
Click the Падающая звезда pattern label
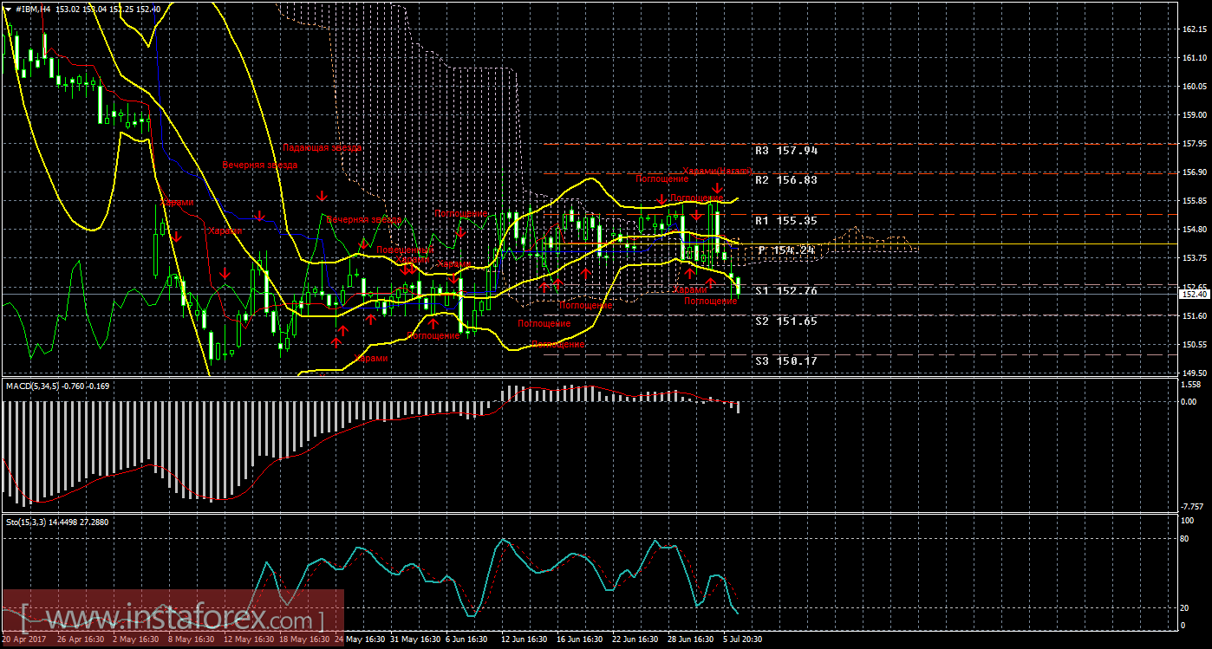tap(321, 147)
